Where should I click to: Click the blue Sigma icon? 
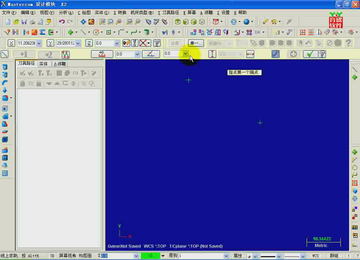pos(43,32)
